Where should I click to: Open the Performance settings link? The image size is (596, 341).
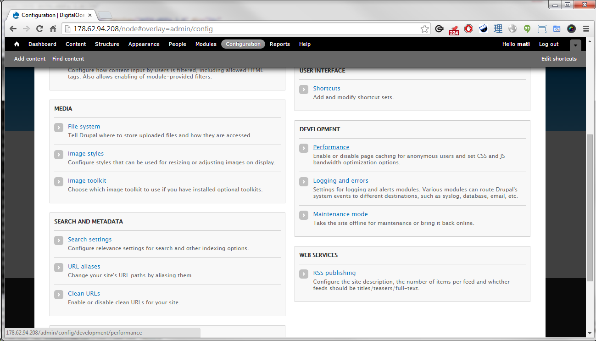pyautogui.click(x=331, y=147)
